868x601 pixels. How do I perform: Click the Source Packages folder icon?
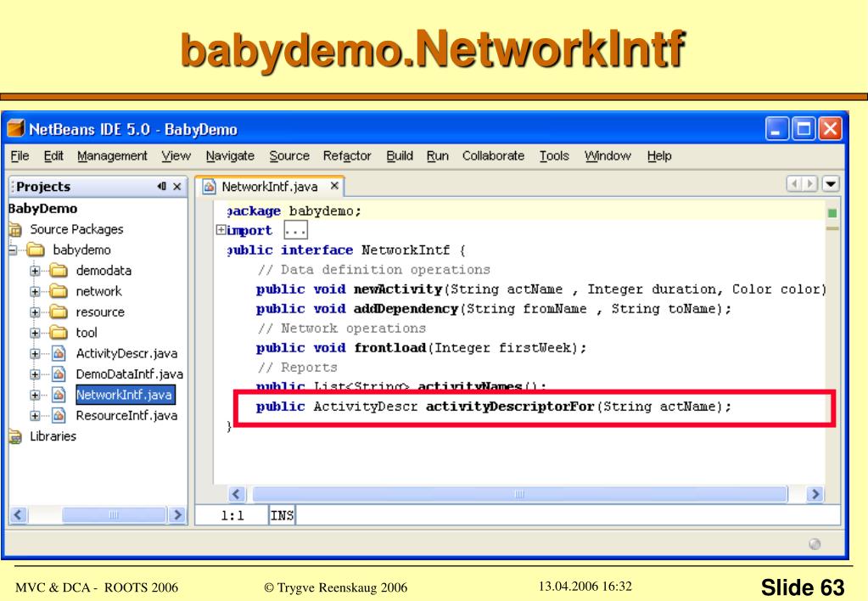(15, 229)
